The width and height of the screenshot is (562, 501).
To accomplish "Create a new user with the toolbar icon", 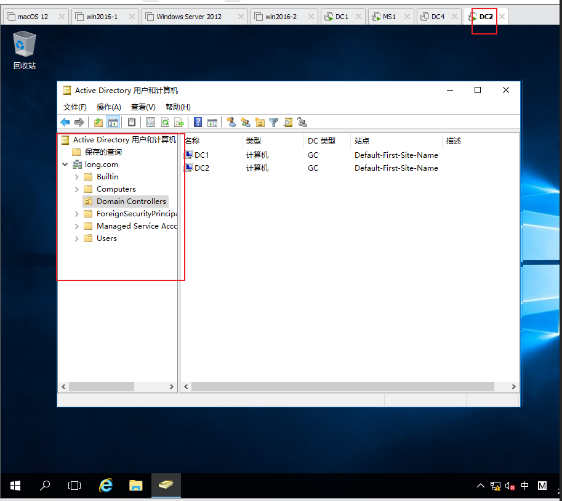I will [231, 123].
